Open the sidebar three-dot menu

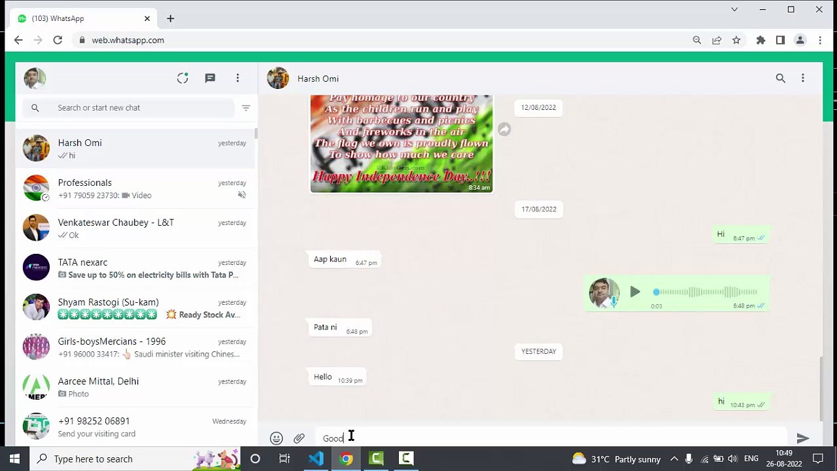(x=237, y=78)
